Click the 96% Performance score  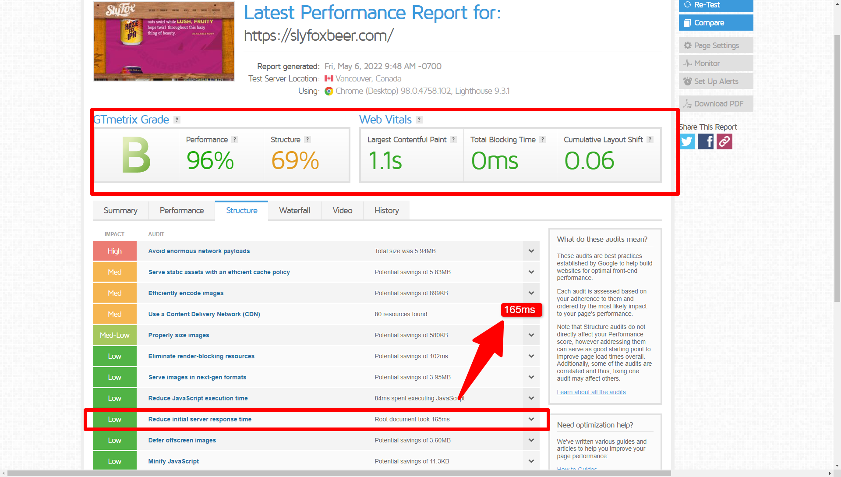(x=210, y=160)
